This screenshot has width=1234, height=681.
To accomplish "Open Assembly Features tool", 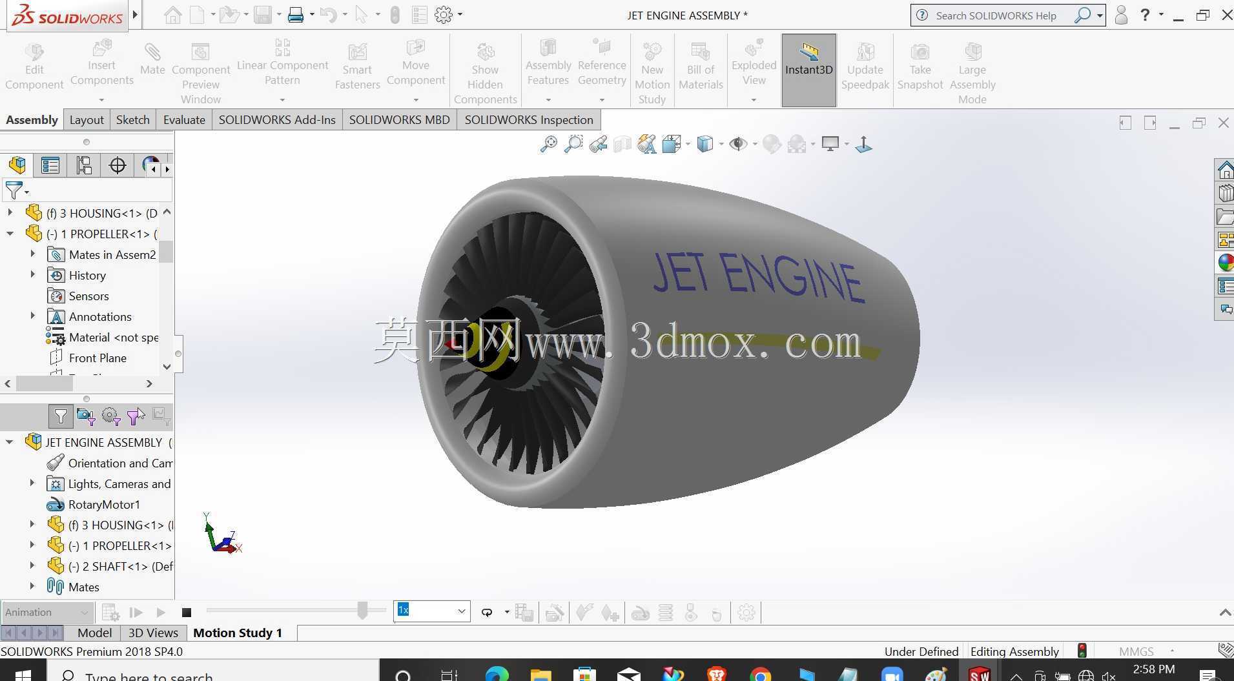I will (x=548, y=63).
